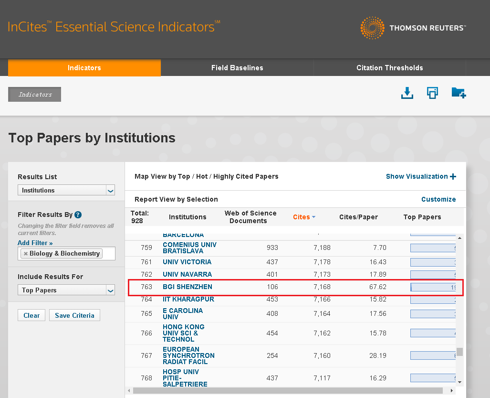Click Report View by Selection heading
490x398 pixels.
(176, 199)
